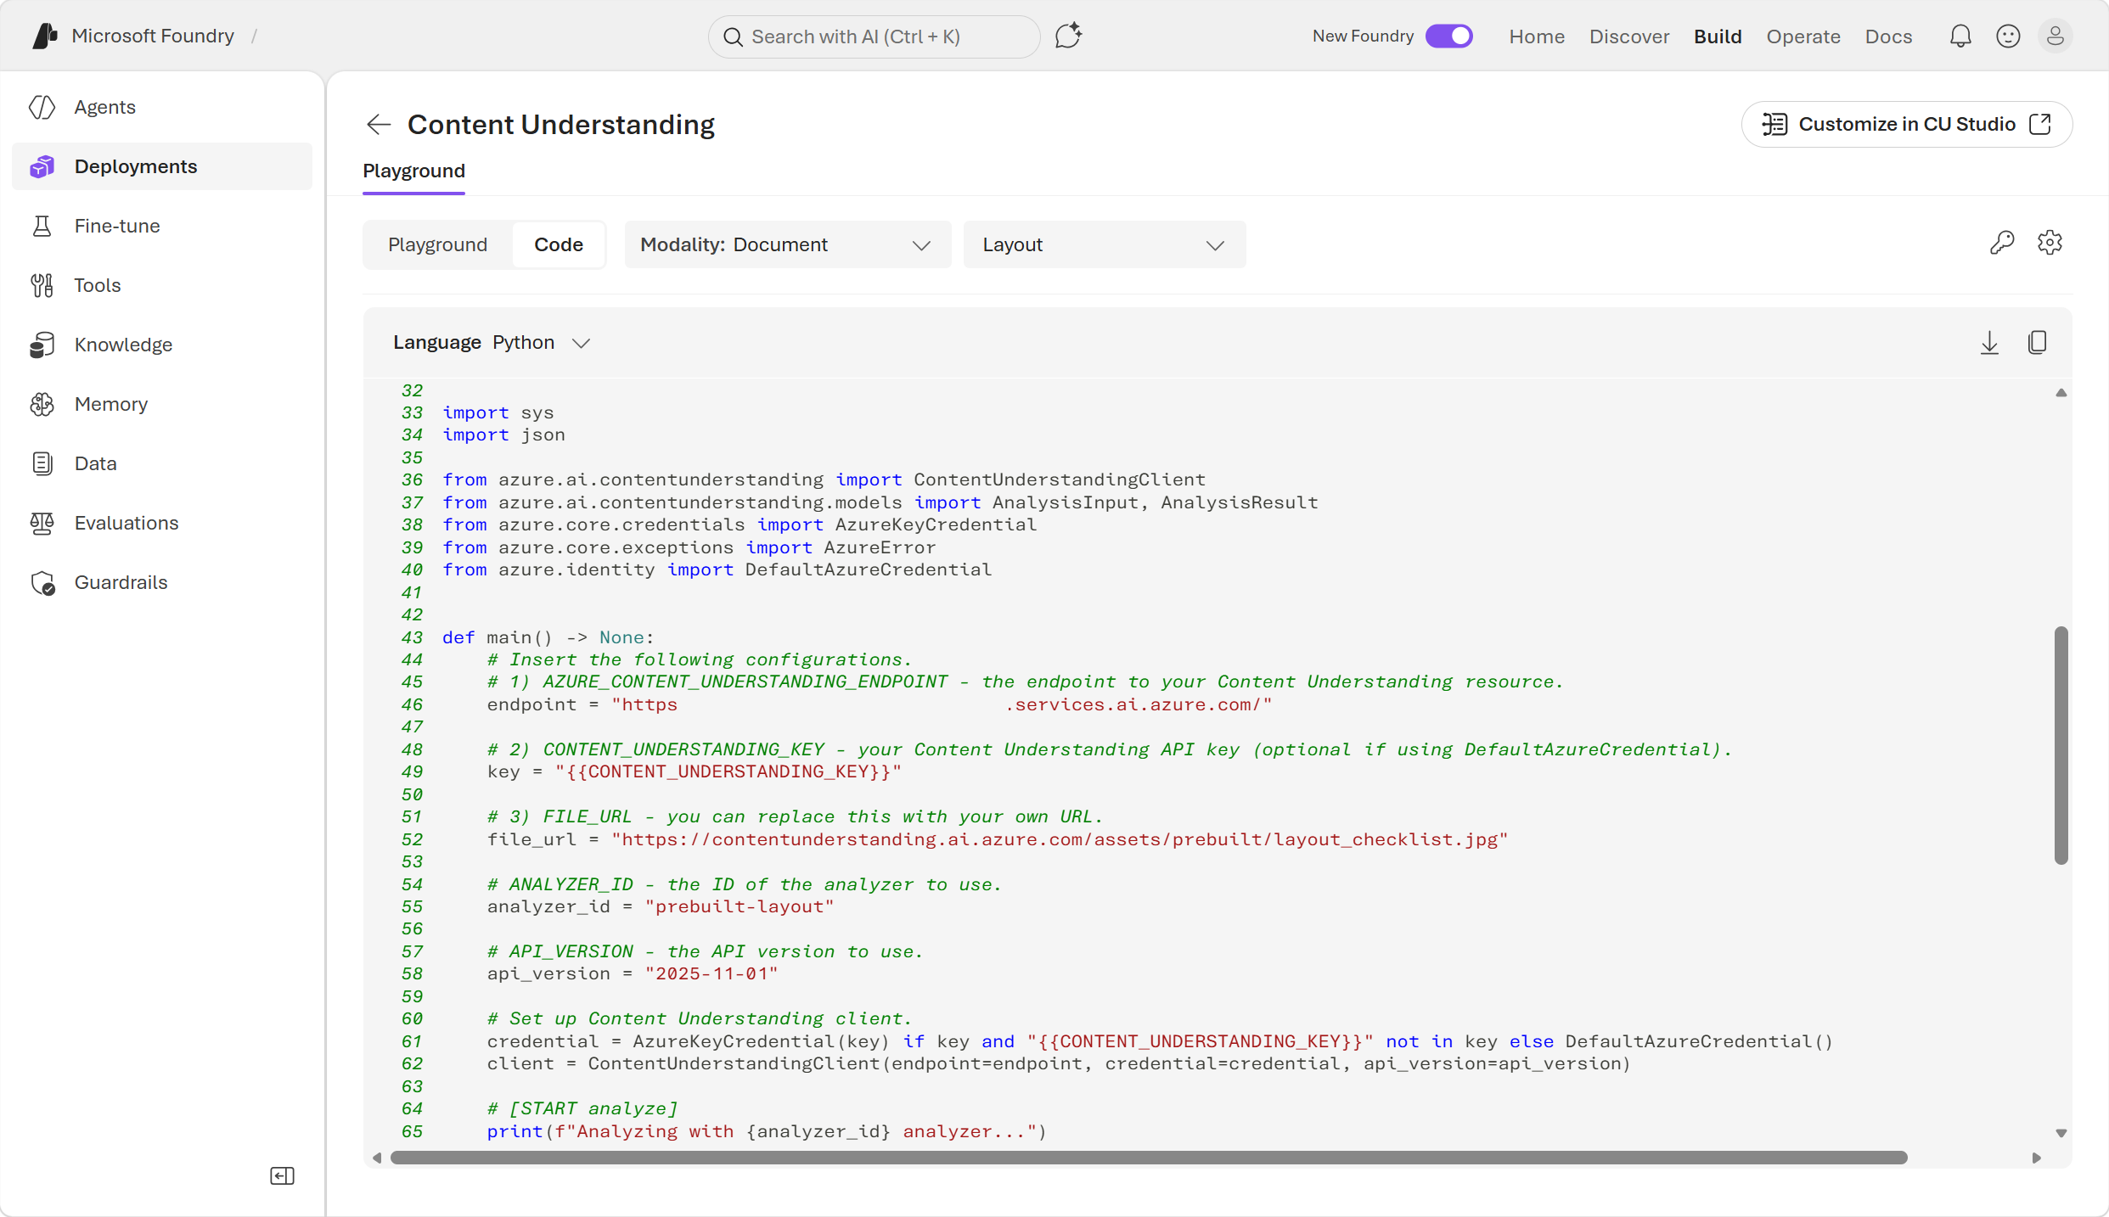This screenshot has height=1217, width=2109.
Task: Open Memory in the sidebar
Action: [162, 404]
